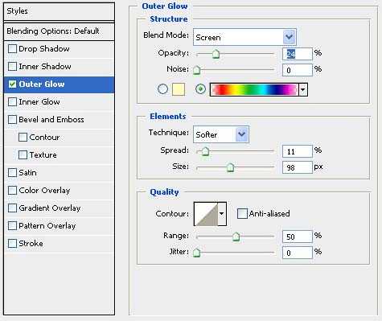The image size is (382, 321).
Task: Open the Technique Softer dropdown
Action: 221,134
